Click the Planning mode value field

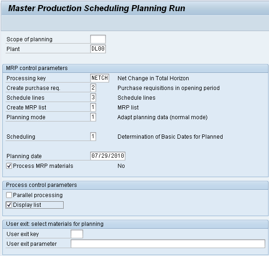click(93, 117)
